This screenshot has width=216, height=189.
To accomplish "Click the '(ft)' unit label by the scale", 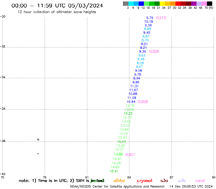I will pos(211,8).
